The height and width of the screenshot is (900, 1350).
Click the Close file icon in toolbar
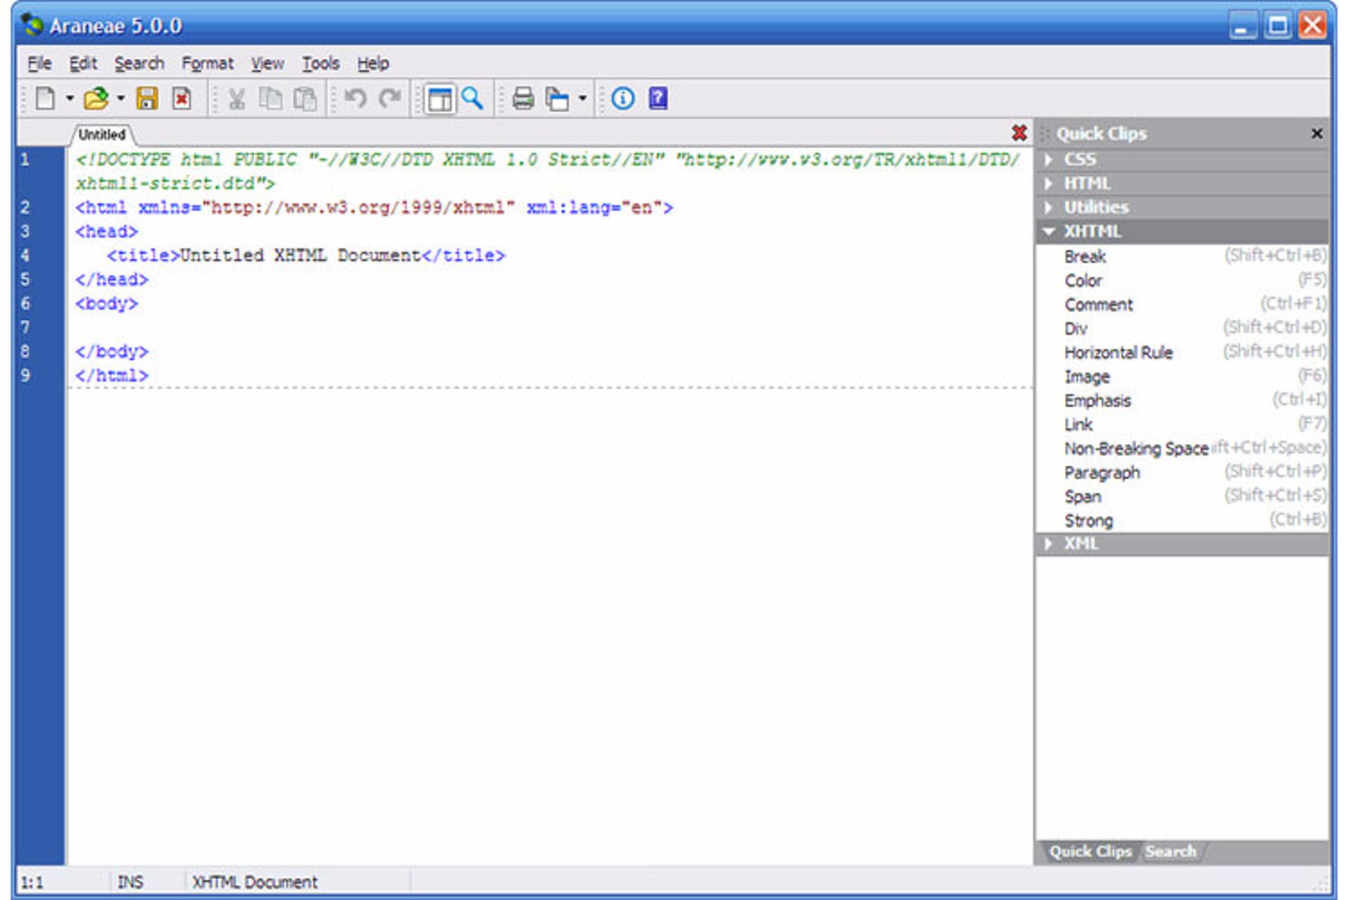182,98
